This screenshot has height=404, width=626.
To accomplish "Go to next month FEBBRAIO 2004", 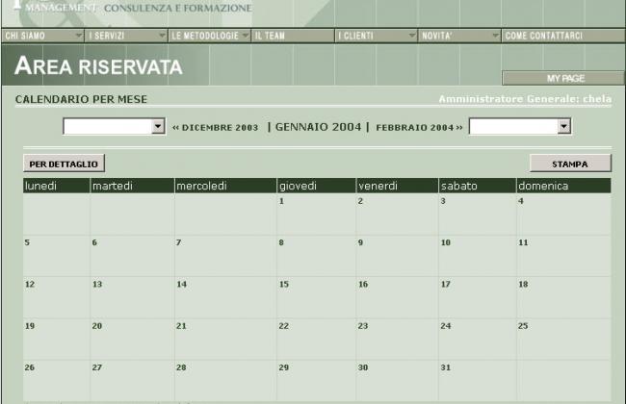I will click(x=419, y=127).
